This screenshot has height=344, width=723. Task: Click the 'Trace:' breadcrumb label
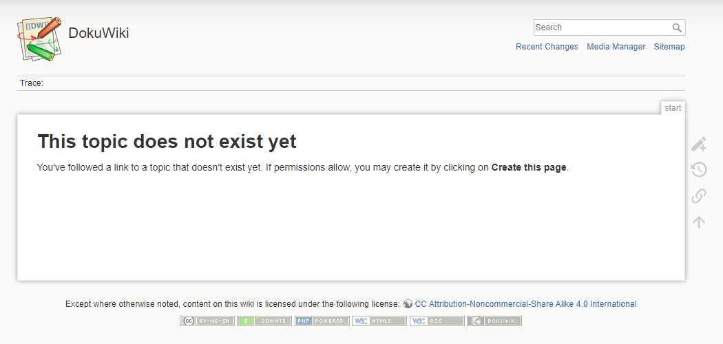32,83
